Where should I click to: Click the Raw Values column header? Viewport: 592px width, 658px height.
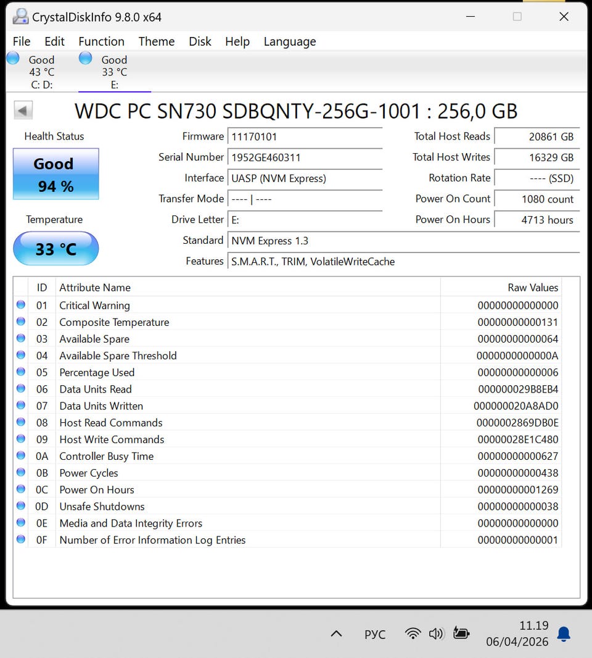(x=501, y=288)
